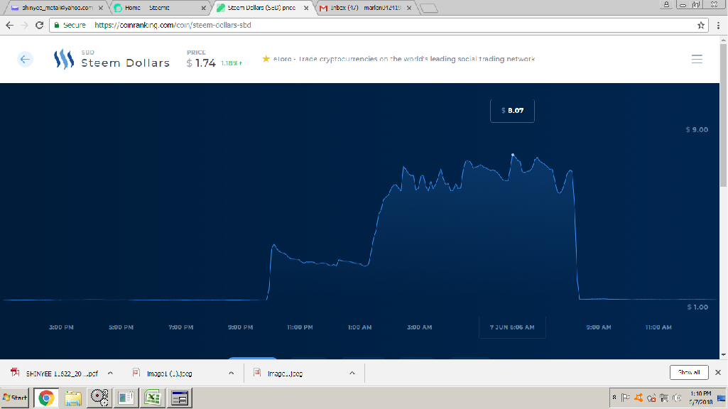Click the 11:00 PM time axis label
This screenshot has height=409, width=728.
pos(300,327)
